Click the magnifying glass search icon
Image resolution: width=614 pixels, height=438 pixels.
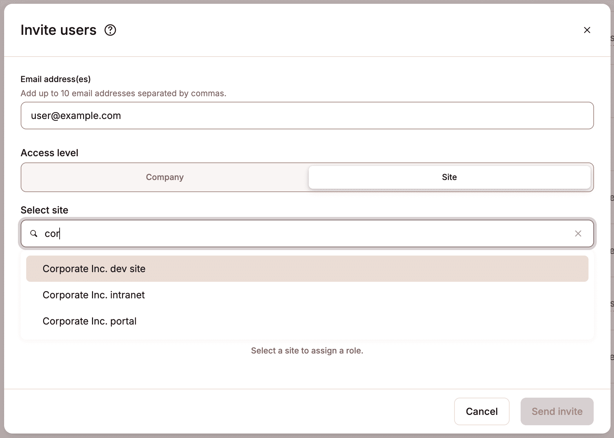click(x=33, y=233)
